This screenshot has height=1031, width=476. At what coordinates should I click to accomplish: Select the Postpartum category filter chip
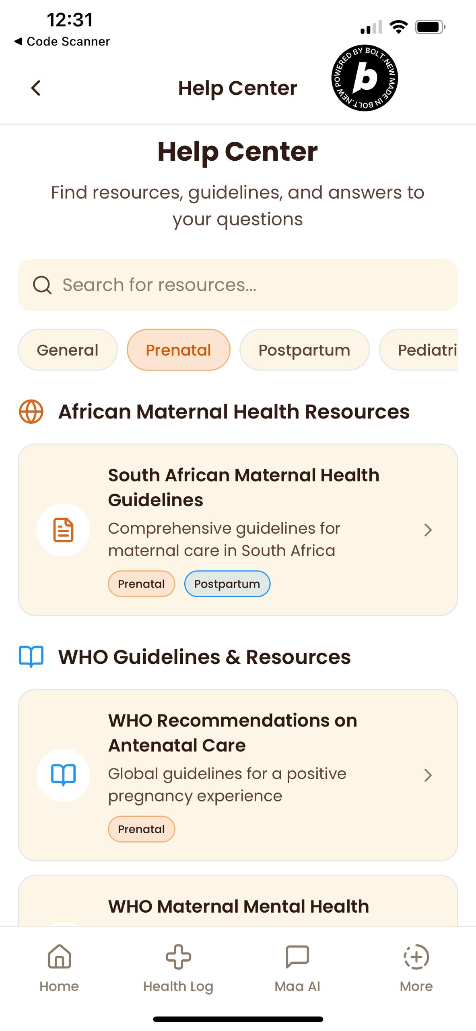tap(305, 350)
